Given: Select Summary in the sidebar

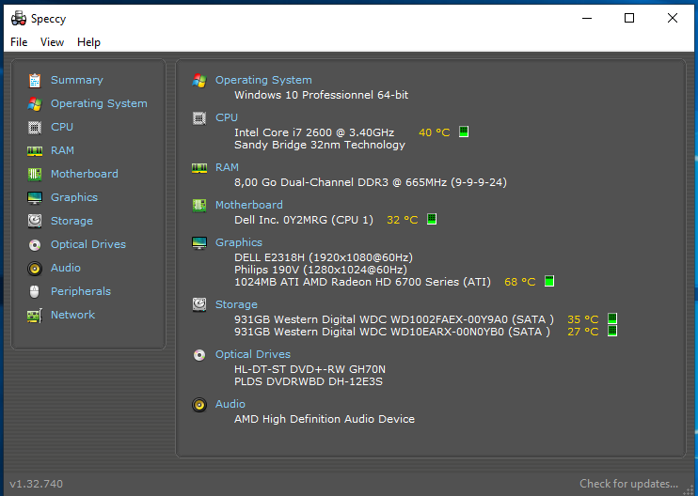Looking at the screenshot, I should 76,80.
